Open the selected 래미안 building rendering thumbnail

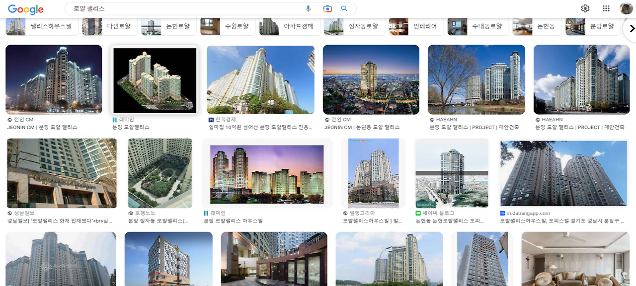(154, 79)
